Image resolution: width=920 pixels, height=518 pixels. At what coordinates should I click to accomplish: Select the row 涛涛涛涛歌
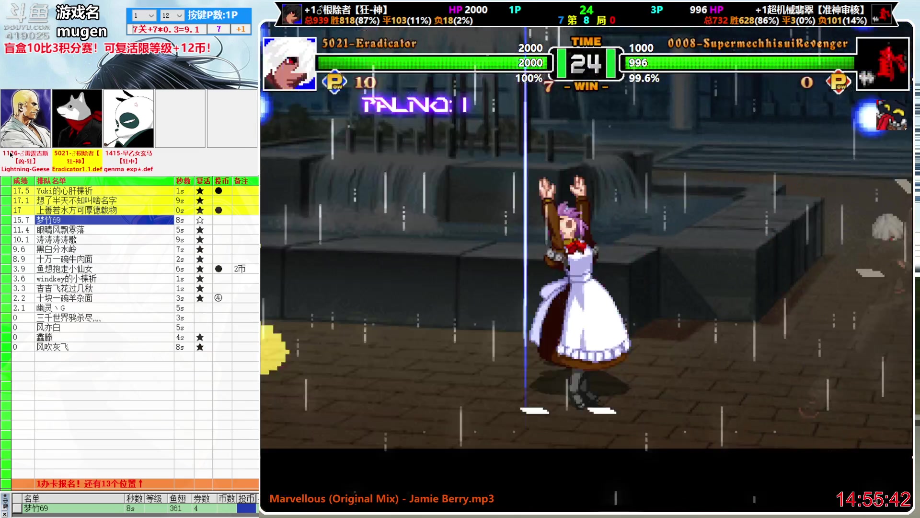[129, 239]
